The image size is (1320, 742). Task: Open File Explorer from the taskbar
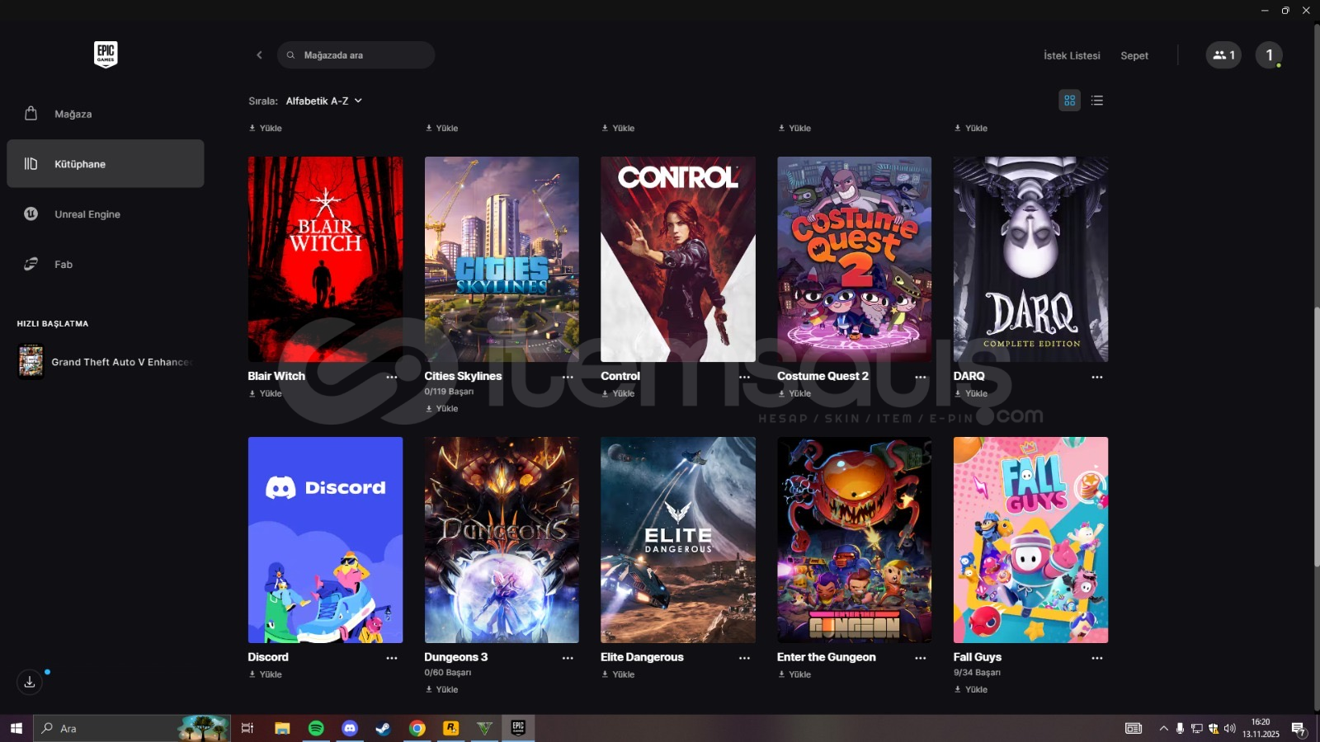tap(282, 728)
